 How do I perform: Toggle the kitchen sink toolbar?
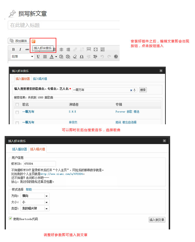pyautogui.click(x=102, y=49)
